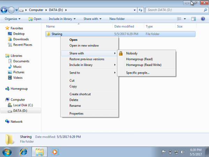Image resolution: width=209 pixels, height=157 pixels.
Task: Choose Create shortcut
Action: 90,94
